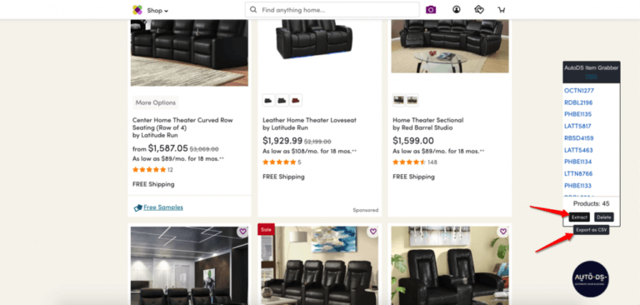
Task: Click the Wayfair logo icon
Action: 137,10
